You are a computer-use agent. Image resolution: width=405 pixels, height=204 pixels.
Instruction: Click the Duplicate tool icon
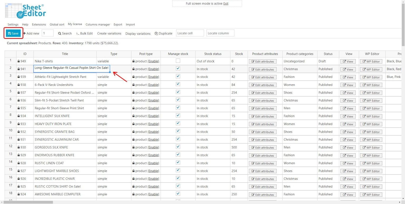pos(156,33)
